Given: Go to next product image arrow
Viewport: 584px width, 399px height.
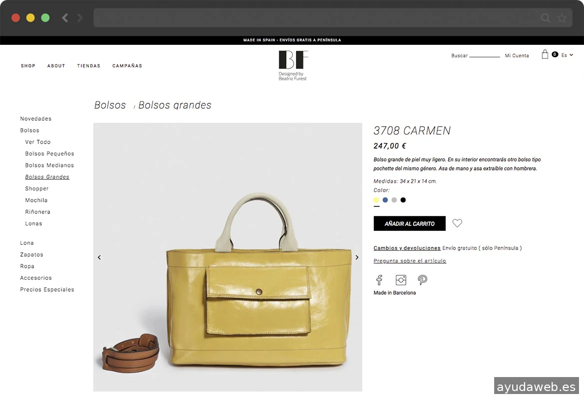Looking at the screenshot, I should pos(357,257).
